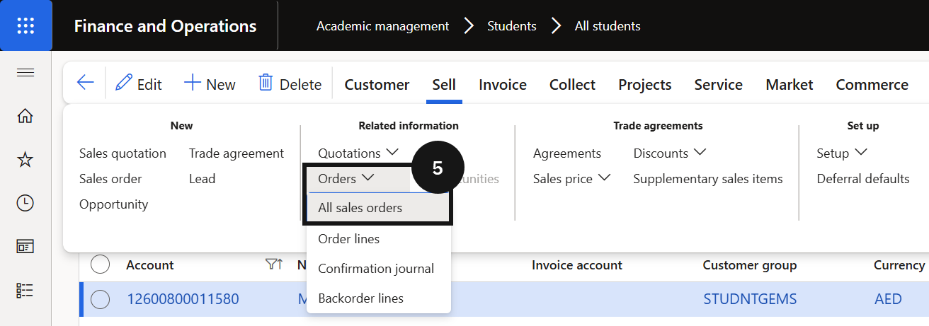Click Customer group column header

pyautogui.click(x=749, y=265)
